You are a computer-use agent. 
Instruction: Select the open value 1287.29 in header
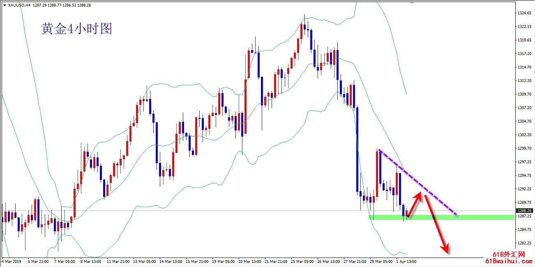[39, 5]
